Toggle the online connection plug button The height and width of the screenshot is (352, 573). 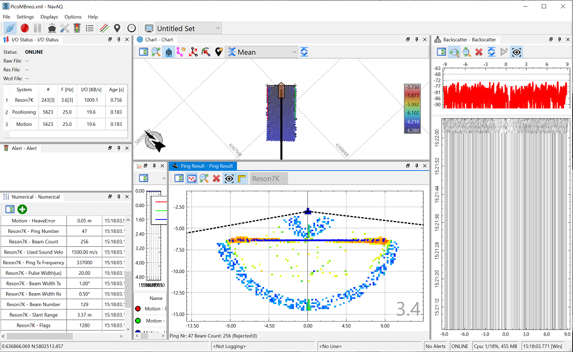click(x=10, y=28)
